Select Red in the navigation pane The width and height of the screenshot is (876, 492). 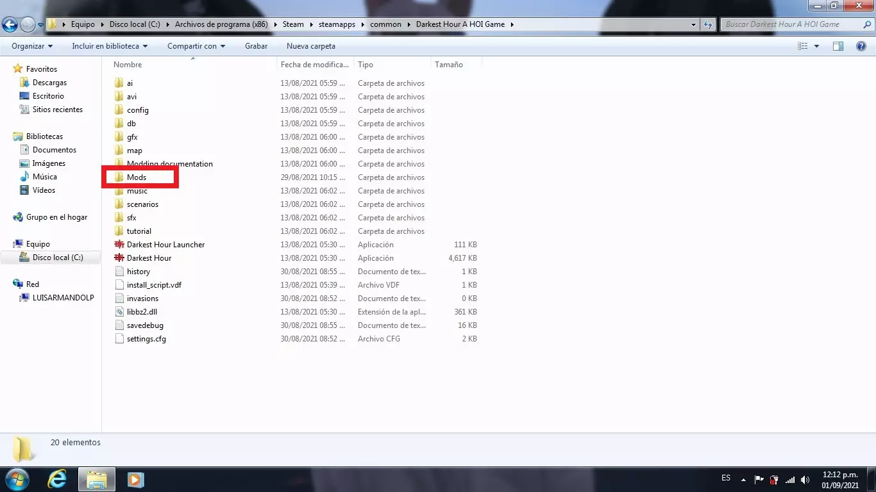coord(33,284)
